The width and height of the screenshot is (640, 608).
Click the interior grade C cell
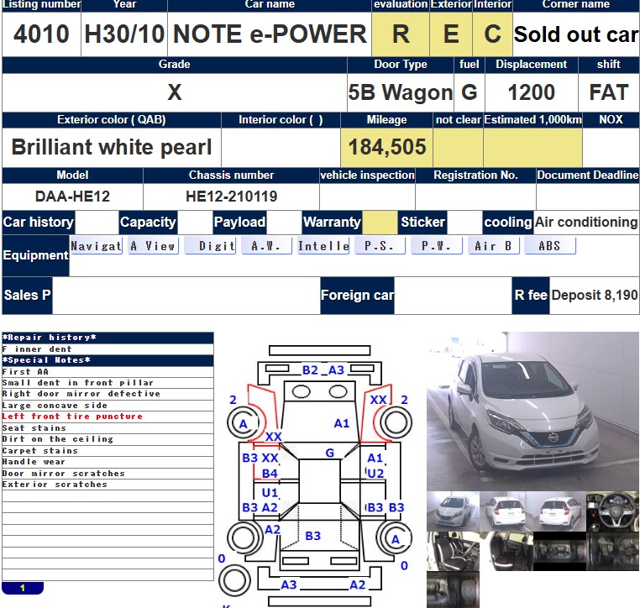(493, 34)
